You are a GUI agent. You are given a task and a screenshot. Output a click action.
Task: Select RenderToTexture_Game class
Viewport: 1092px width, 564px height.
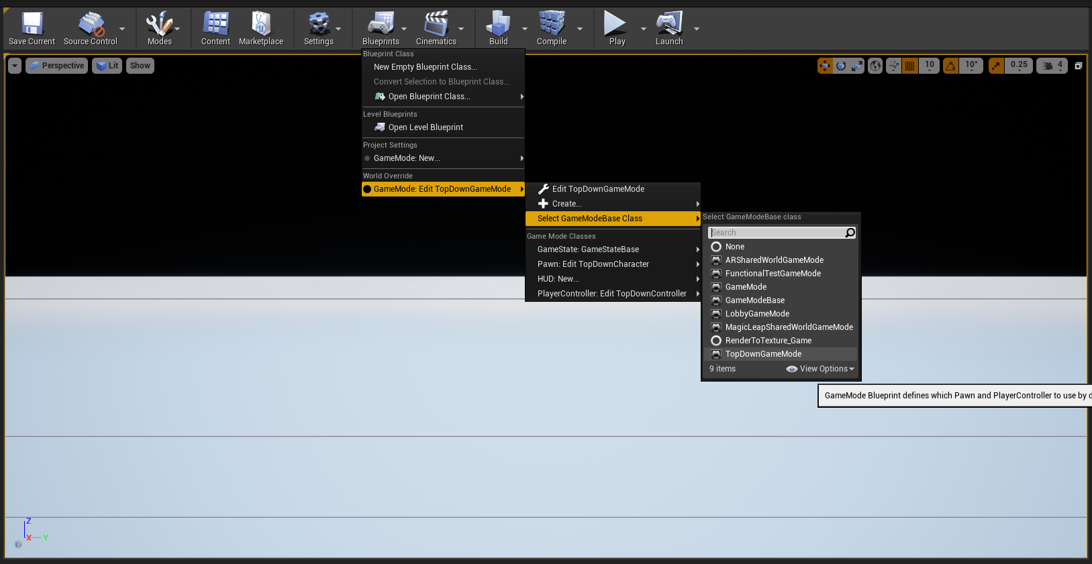pyautogui.click(x=781, y=341)
